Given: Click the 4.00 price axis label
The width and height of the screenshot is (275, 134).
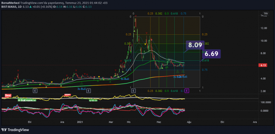Looking at the screenshot, I should 263,79.
